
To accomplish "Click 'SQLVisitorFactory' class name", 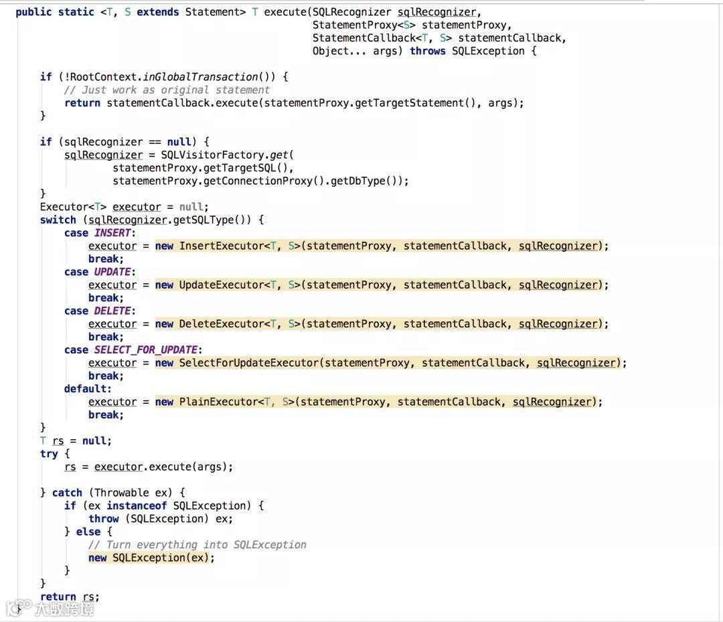I will click(212, 155).
